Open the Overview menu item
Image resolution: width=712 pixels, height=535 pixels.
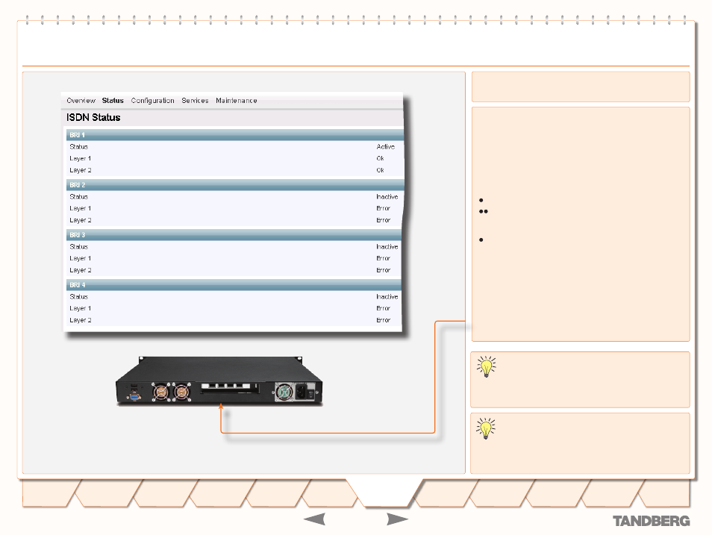pyautogui.click(x=81, y=101)
